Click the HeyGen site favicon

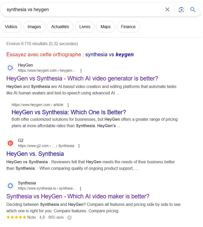pyautogui.click(x=10, y=68)
